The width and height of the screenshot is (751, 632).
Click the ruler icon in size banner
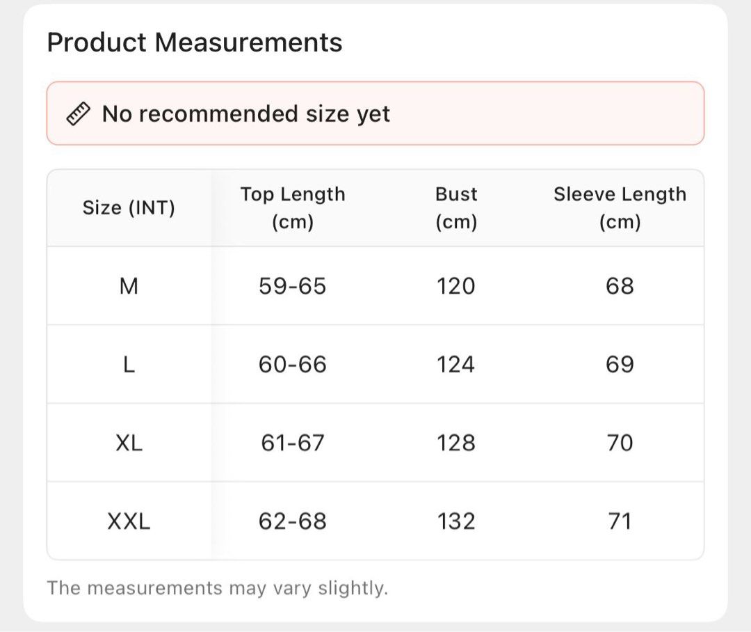pyautogui.click(x=78, y=113)
